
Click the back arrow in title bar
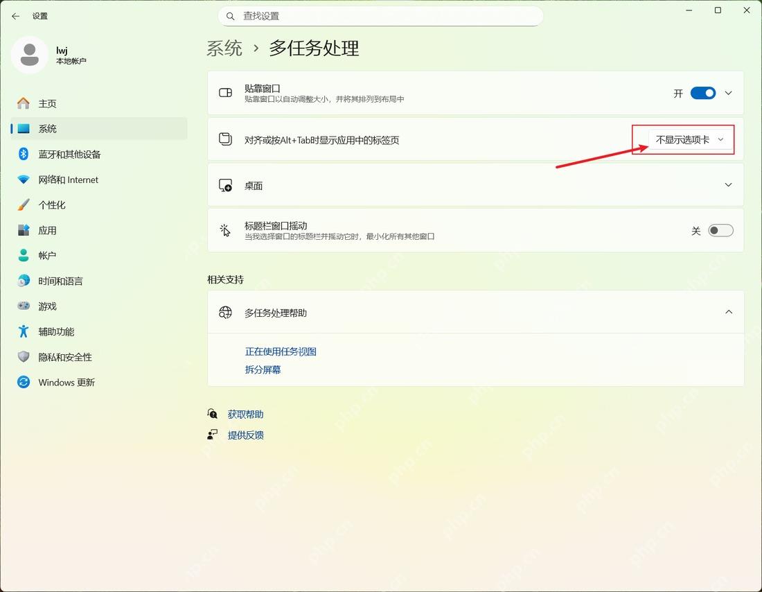click(x=15, y=16)
